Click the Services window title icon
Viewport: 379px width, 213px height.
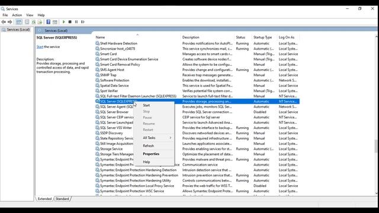point(3,9)
